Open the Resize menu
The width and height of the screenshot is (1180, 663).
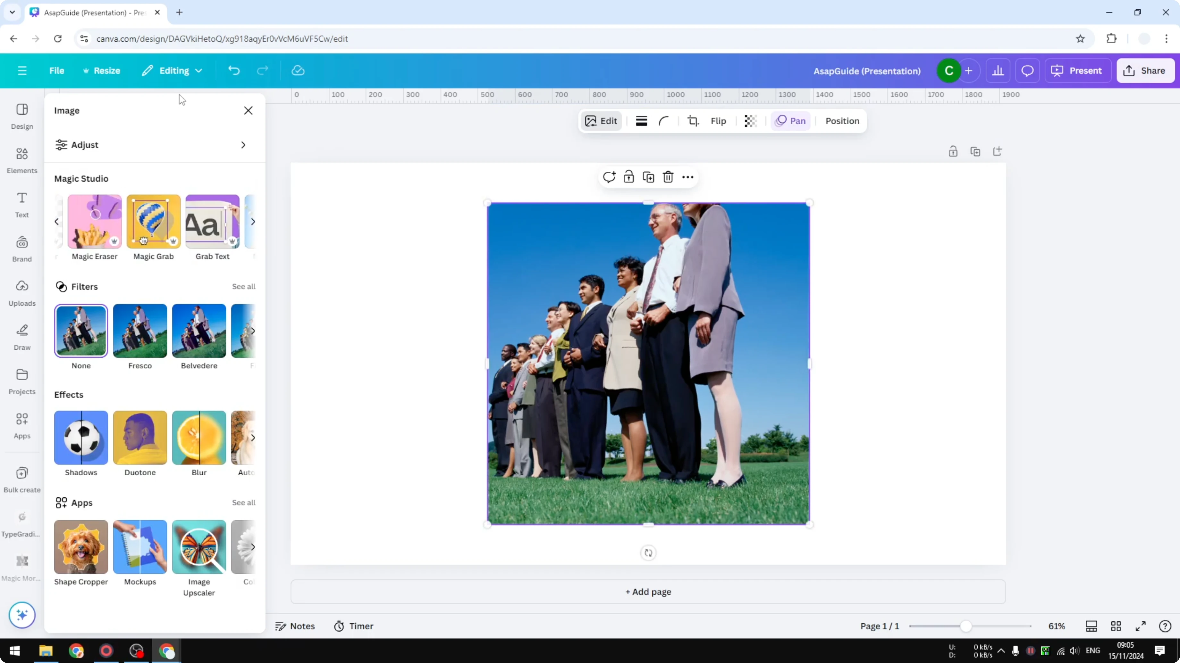coord(102,70)
